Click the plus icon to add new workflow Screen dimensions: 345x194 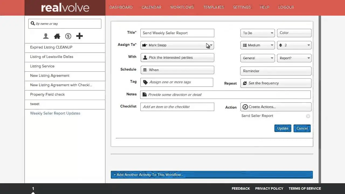point(79,36)
